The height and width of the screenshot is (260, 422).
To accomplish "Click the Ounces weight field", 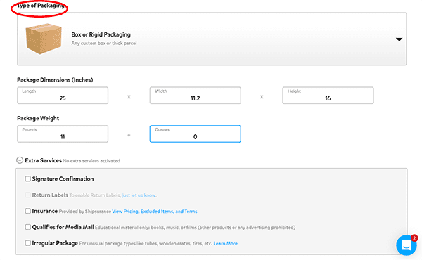I will [x=195, y=134].
